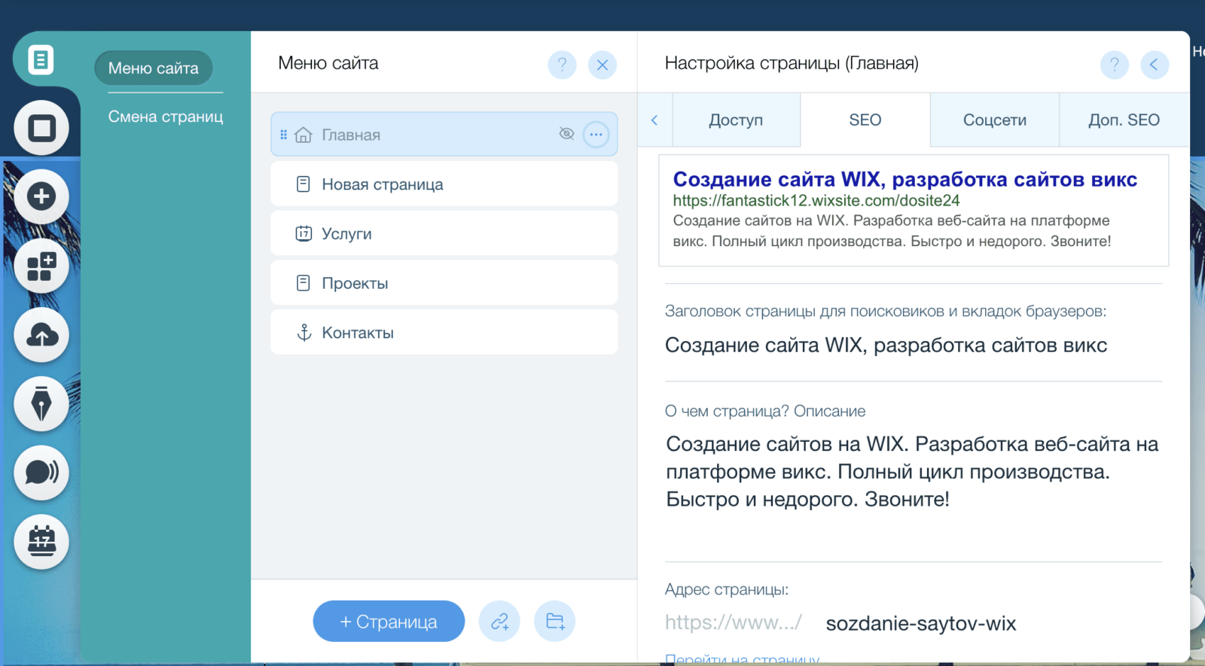Viewport: 1205px width, 666px height.
Task: Open the Media upload cloud icon
Action: (x=41, y=335)
